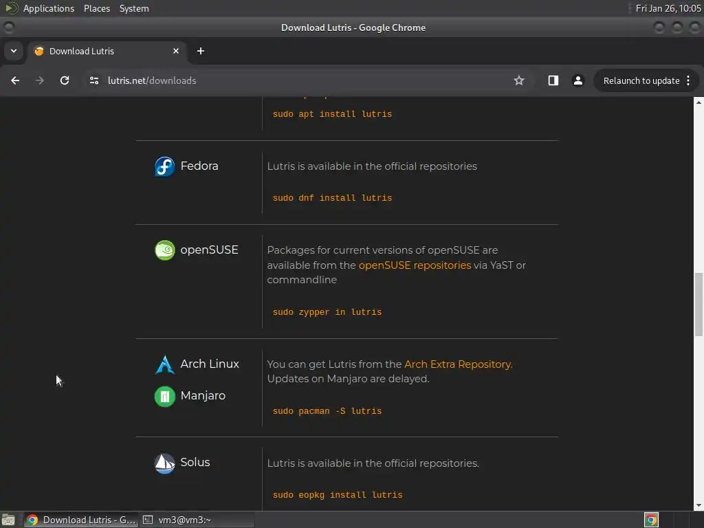Image resolution: width=704 pixels, height=528 pixels.
Task: Click the 'sudo apt install lutris' command
Action: click(332, 114)
